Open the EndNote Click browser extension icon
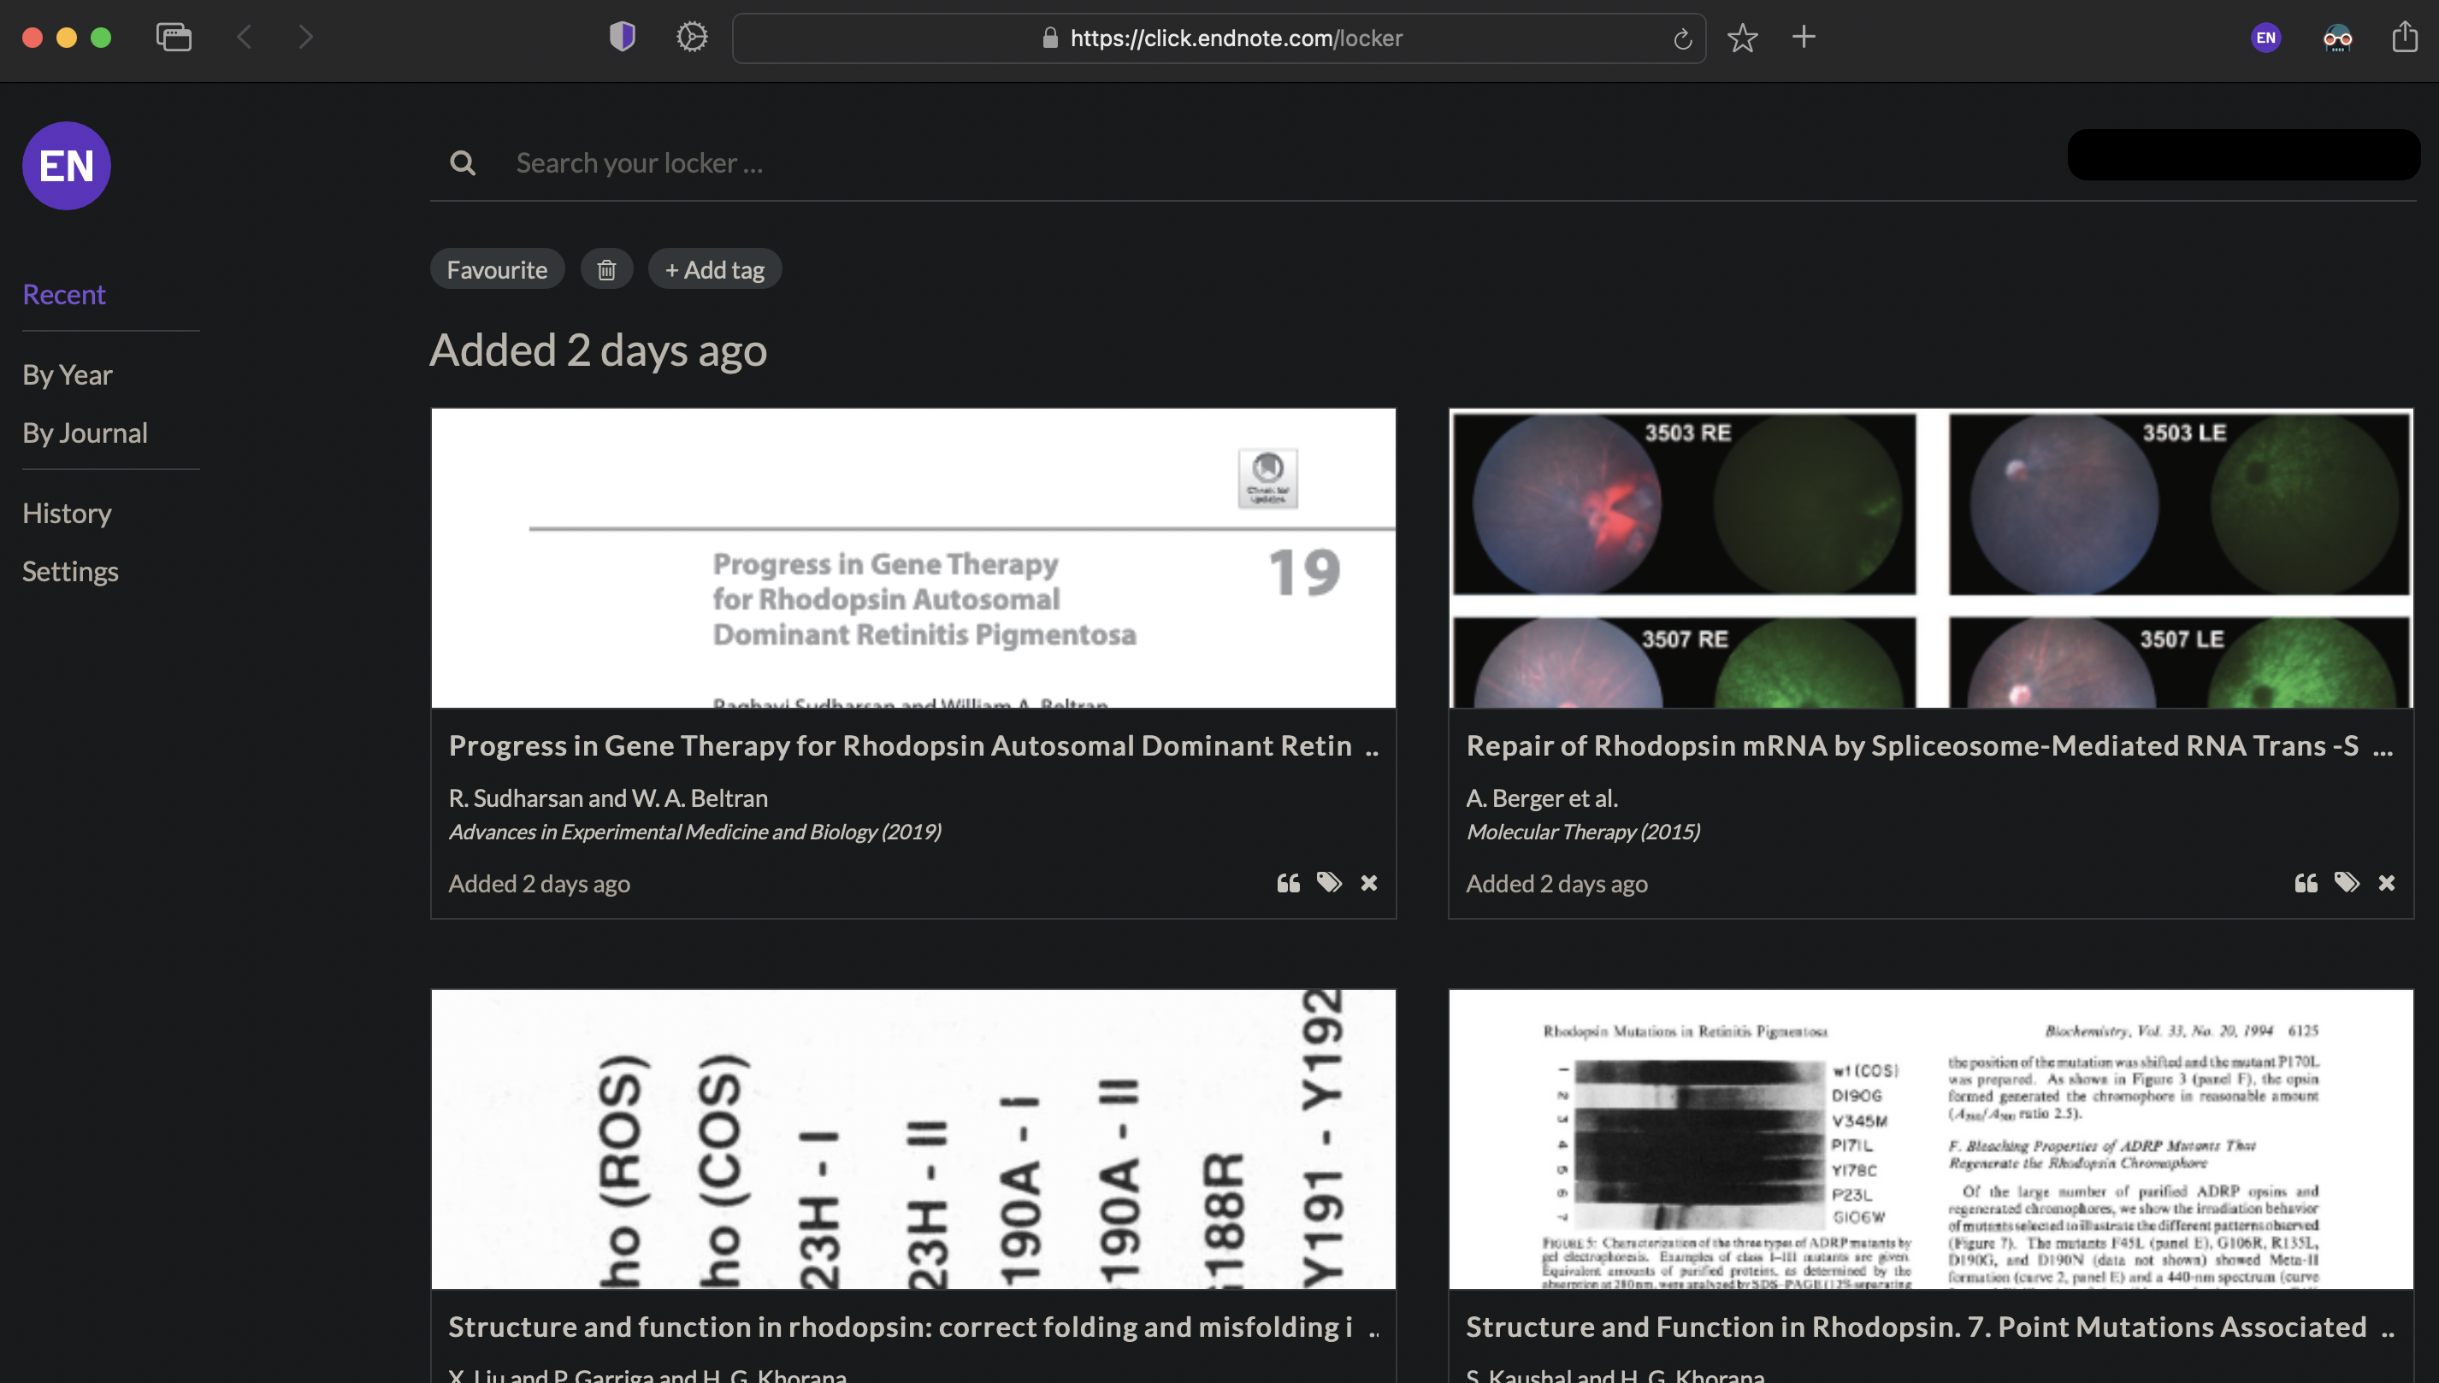2439x1383 pixels. 2265,38
